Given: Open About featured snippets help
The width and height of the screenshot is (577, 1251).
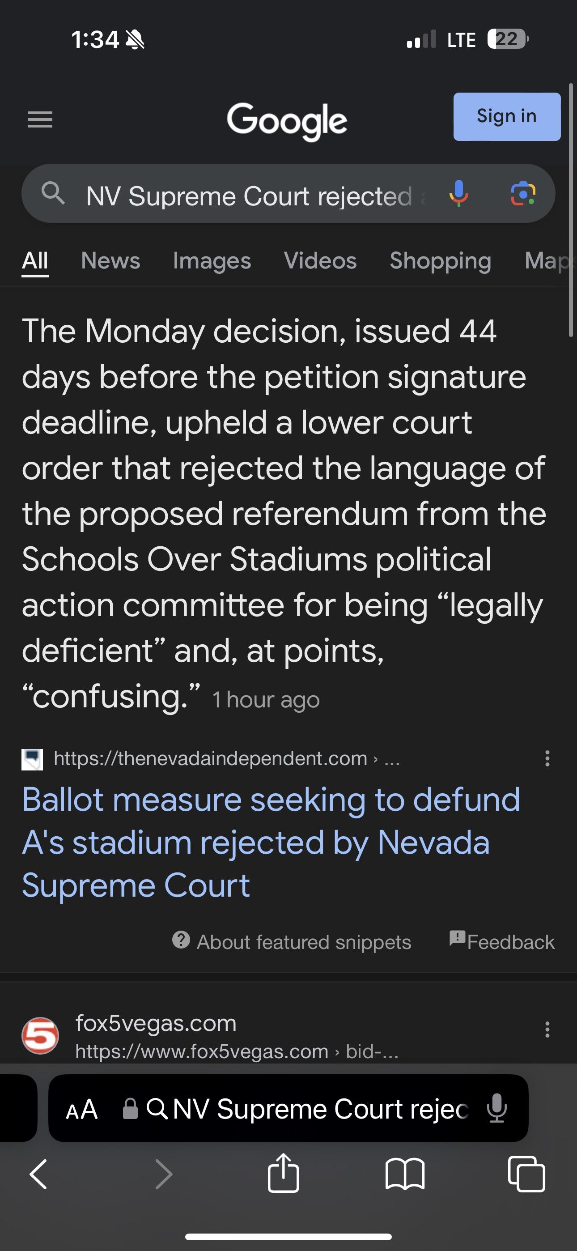Looking at the screenshot, I should [x=292, y=942].
